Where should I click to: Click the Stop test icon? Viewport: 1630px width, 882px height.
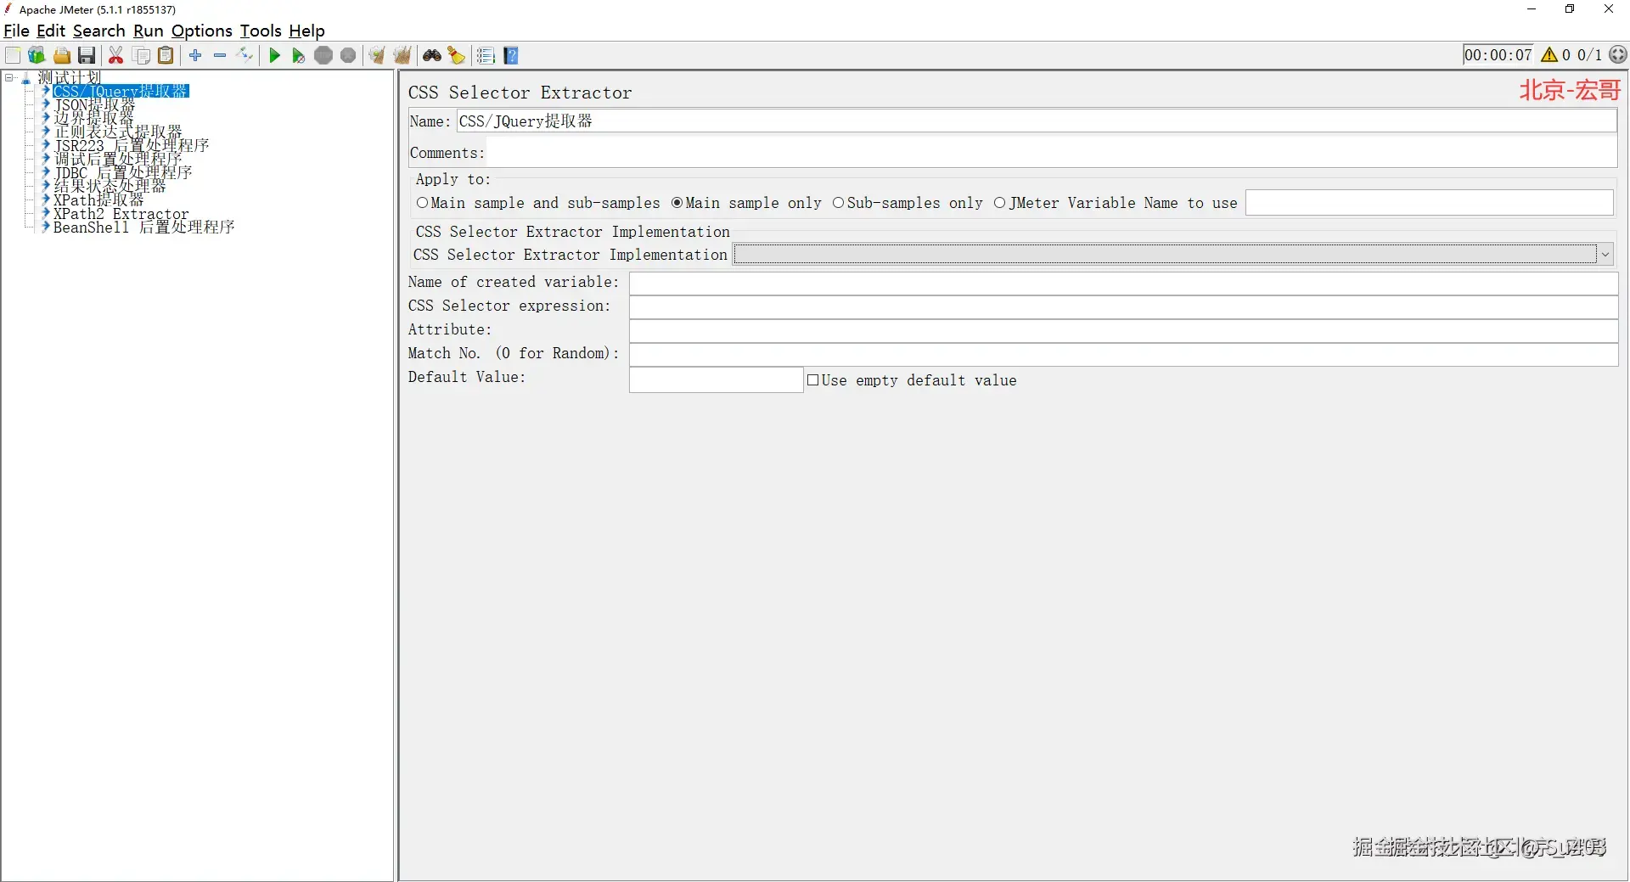[x=323, y=56]
